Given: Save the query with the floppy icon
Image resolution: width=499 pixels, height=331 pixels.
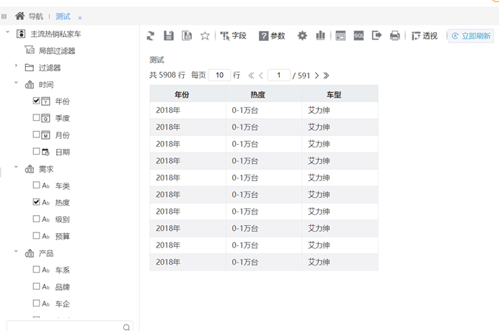Looking at the screenshot, I should point(169,35).
